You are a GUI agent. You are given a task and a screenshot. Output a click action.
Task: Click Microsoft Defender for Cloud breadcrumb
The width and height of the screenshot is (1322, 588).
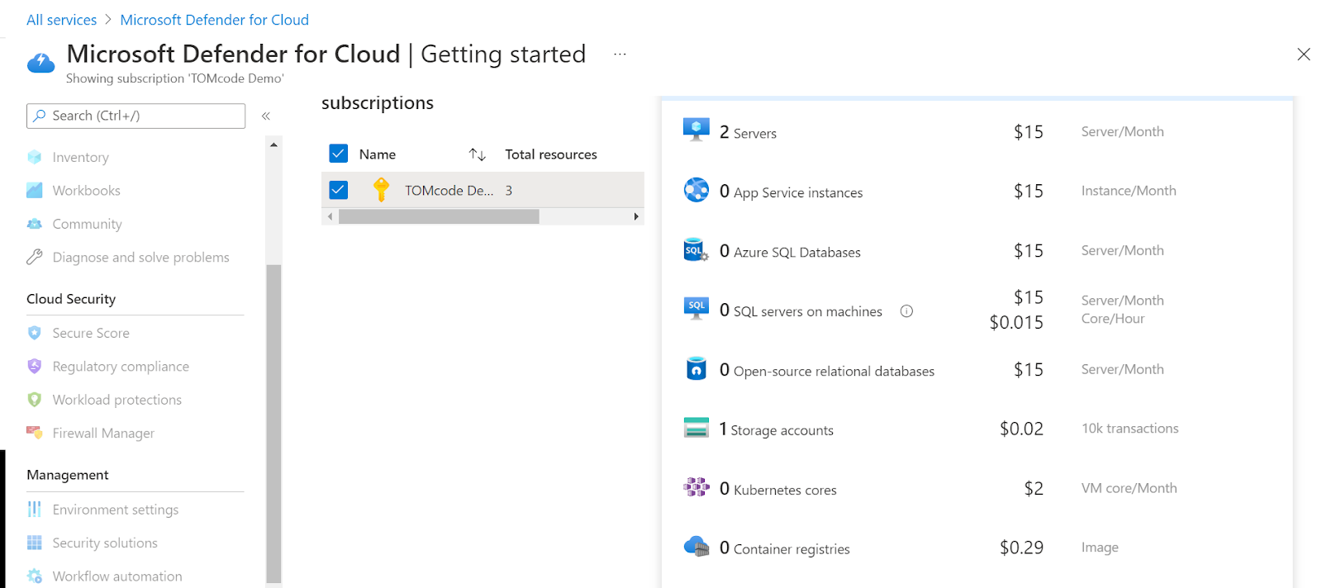(214, 20)
